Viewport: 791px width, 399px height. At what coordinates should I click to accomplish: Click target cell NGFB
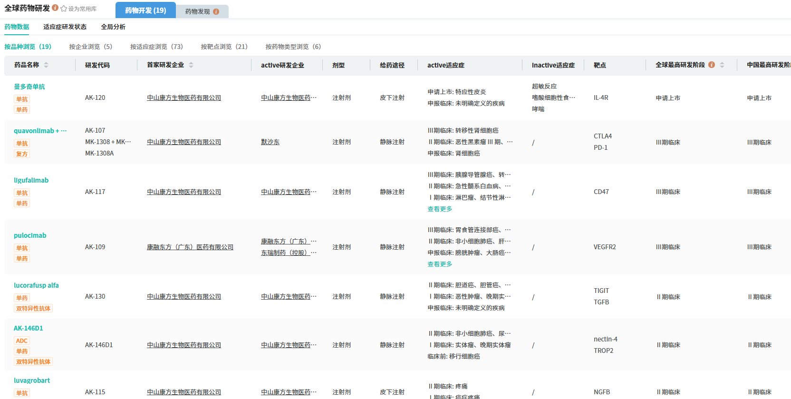[x=602, y=392]
